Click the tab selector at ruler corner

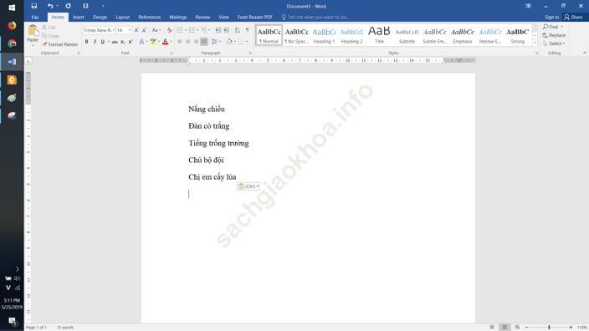point(28,61)
